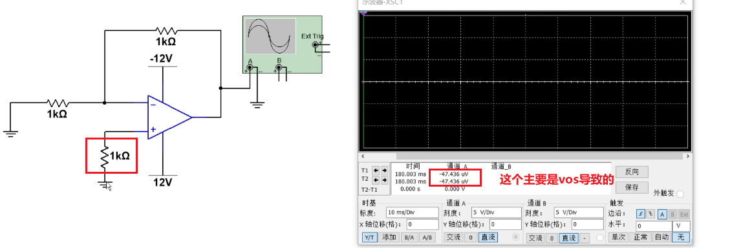Click oscilloscope channel A terminal

tap(249, 67)
